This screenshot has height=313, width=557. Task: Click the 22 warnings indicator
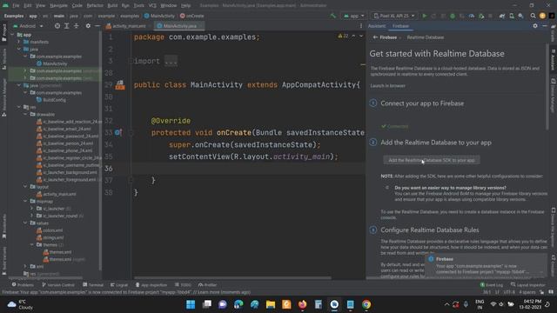coord(343,37)
